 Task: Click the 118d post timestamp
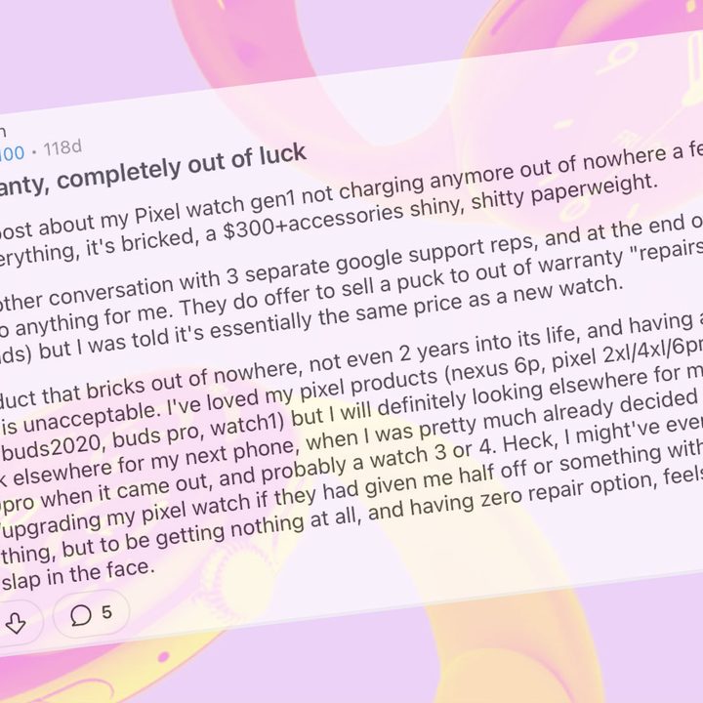point(62,148)
